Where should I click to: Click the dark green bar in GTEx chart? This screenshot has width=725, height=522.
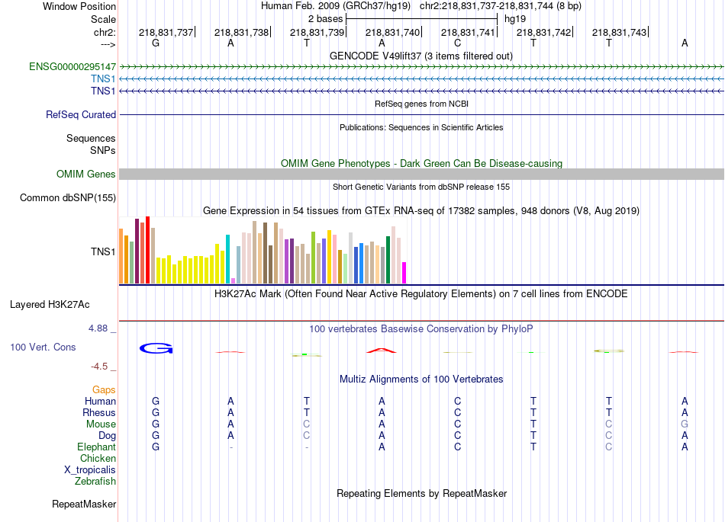[x=388, y=260]
